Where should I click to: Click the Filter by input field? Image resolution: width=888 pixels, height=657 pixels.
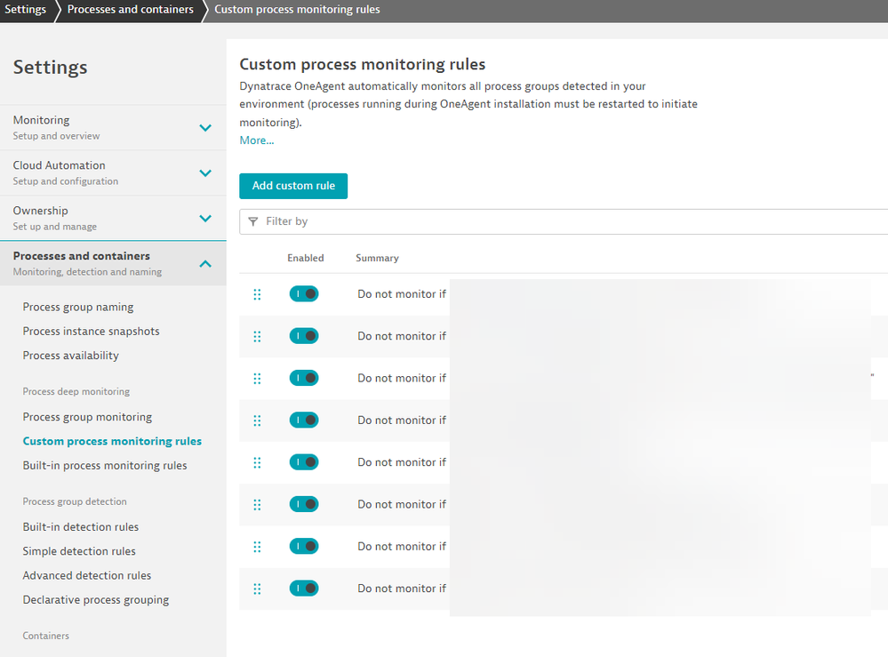point(569,221)
